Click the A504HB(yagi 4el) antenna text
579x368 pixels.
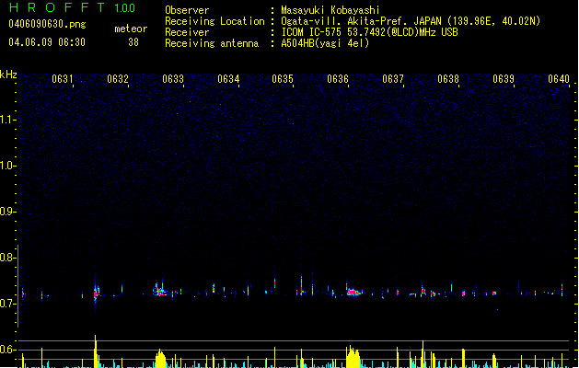(x=325, y=43)
